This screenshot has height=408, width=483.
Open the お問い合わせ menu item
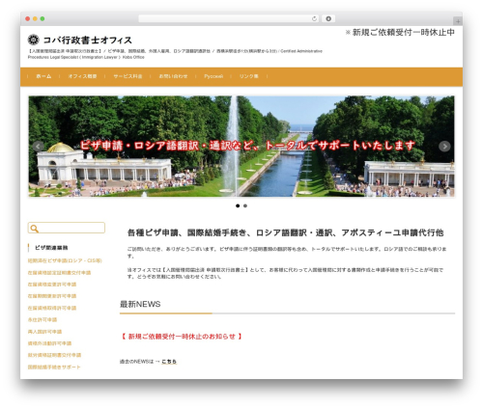pyautogui.click(x=173, y=76)
